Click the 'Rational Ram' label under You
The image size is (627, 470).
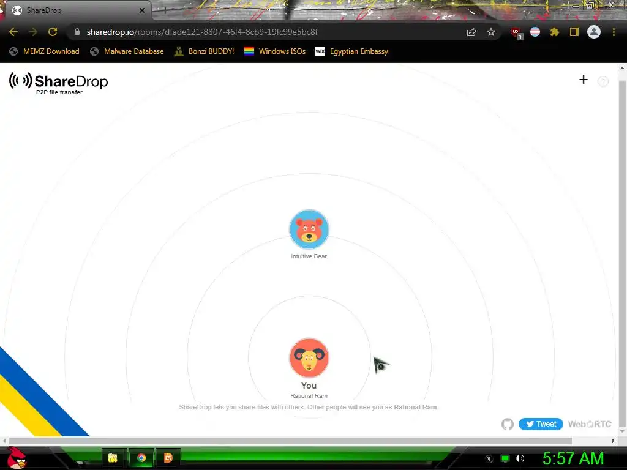(x=309, y=396)
